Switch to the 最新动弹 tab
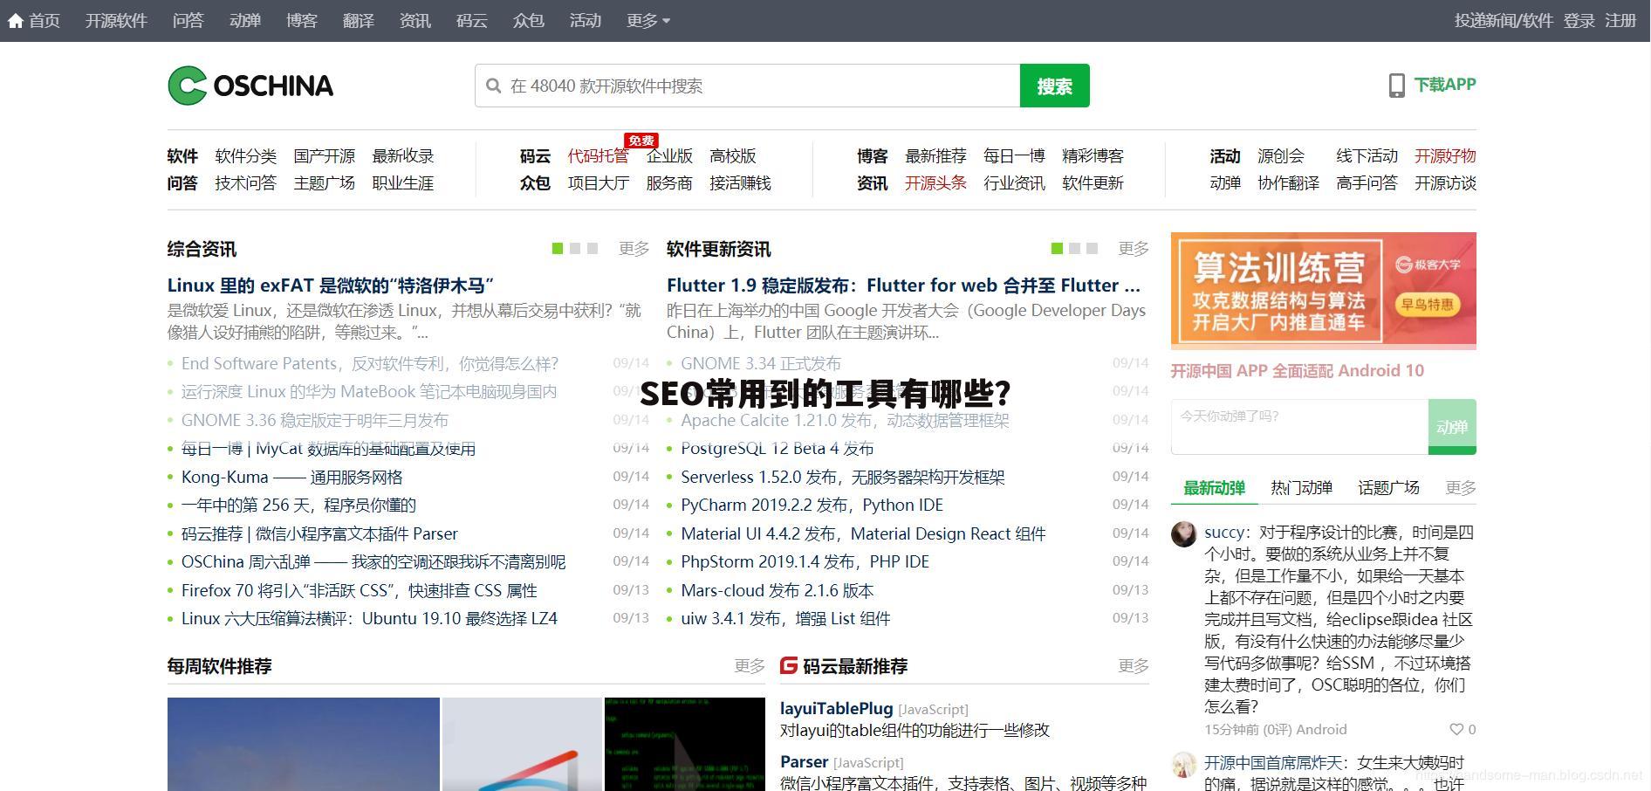1651x791 pixels. (x=1214, y=488)
